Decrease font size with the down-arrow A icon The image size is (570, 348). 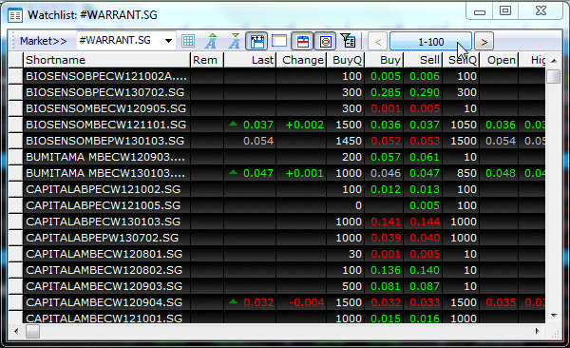point(235,41)
